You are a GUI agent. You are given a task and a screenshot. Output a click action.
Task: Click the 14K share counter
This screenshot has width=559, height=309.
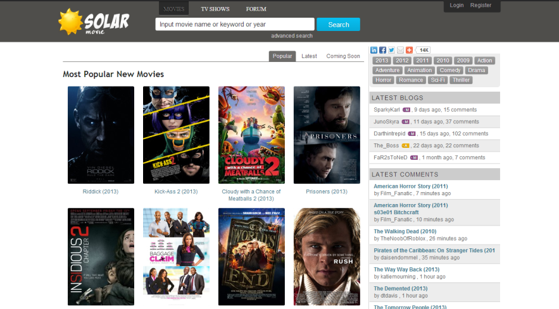(x=423, y=50)
